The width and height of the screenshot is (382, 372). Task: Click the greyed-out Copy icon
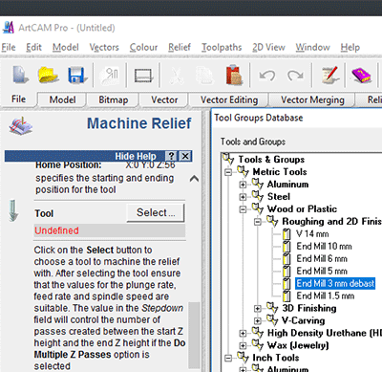[x=204, y=76]
